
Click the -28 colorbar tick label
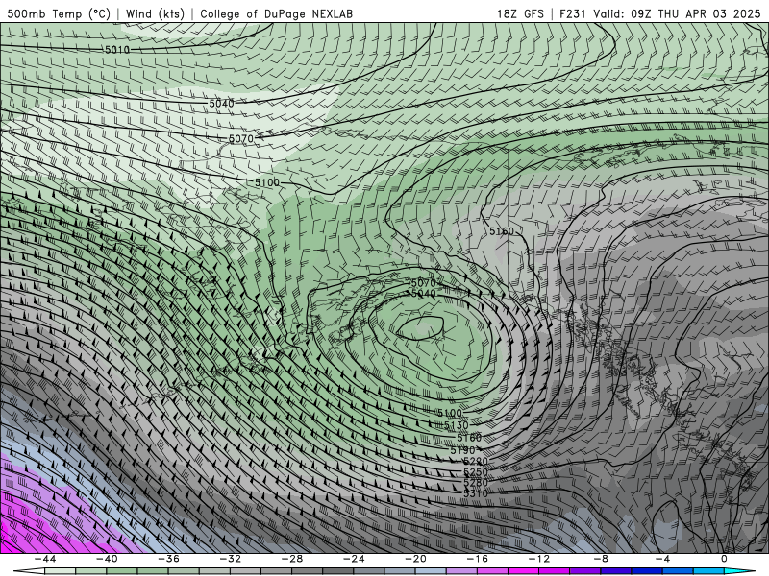[x=292, y=559]
